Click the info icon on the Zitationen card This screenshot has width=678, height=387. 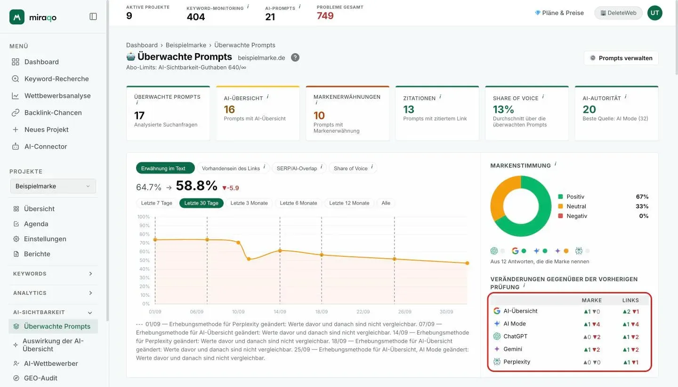pos(440,97)
